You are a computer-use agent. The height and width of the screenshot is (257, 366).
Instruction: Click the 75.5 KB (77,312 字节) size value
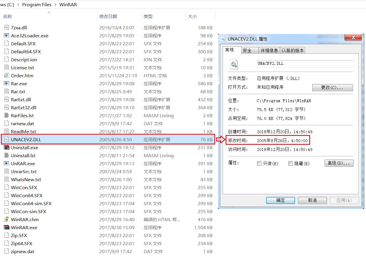coord(281,110)
